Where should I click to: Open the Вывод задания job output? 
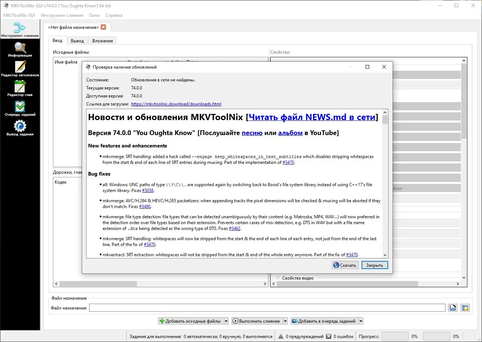tap(20, 128)
